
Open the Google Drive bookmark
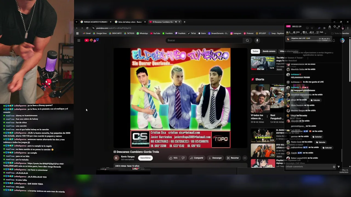pos(100,33)
